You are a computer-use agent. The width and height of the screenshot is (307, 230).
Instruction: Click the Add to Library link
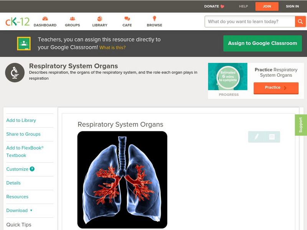(21, 120)
